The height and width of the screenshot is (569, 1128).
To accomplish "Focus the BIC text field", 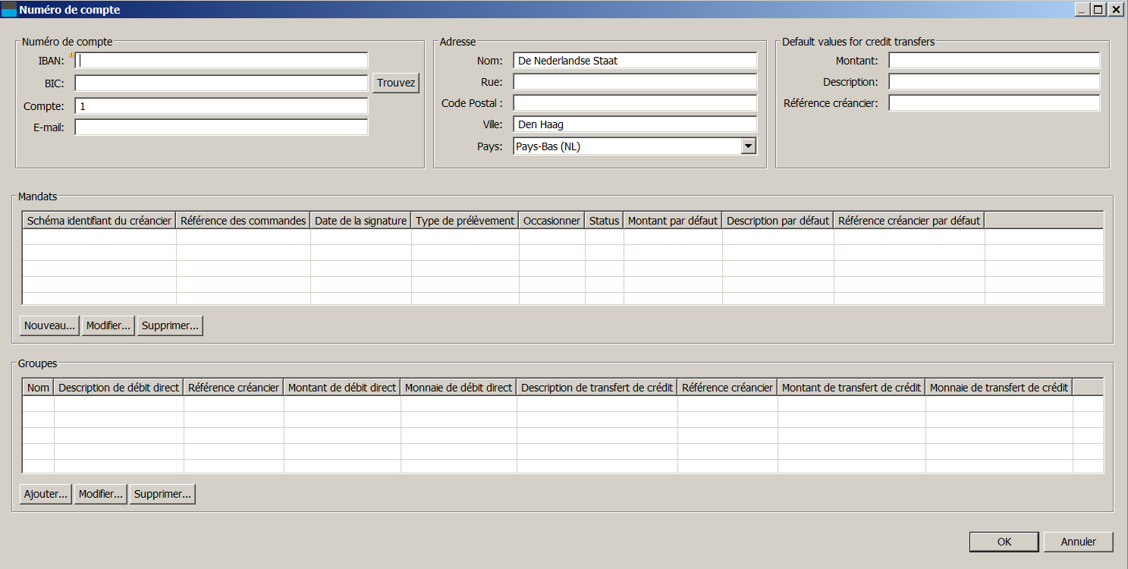I will point(222,83).
